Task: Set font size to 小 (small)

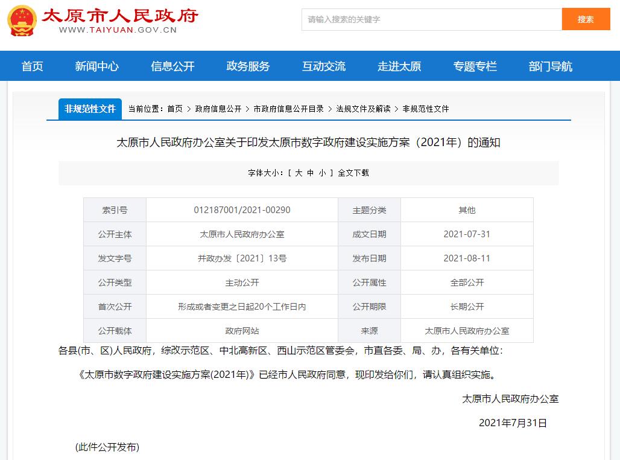Action: 323,173
